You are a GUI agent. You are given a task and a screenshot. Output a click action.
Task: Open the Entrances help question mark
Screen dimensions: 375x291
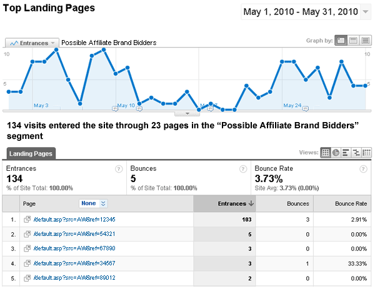118,169
